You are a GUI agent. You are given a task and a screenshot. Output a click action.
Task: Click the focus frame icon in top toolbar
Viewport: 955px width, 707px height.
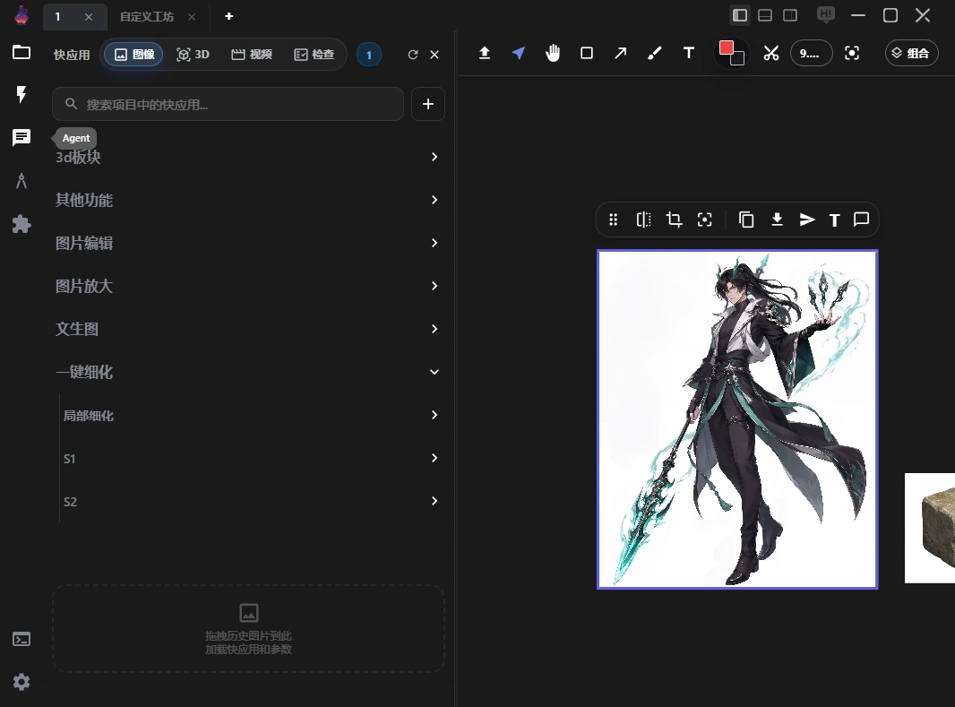[x=852, y=53]
